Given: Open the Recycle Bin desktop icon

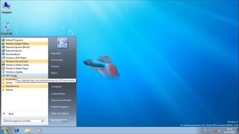Looking at the screenshot, I should [6, 28].
